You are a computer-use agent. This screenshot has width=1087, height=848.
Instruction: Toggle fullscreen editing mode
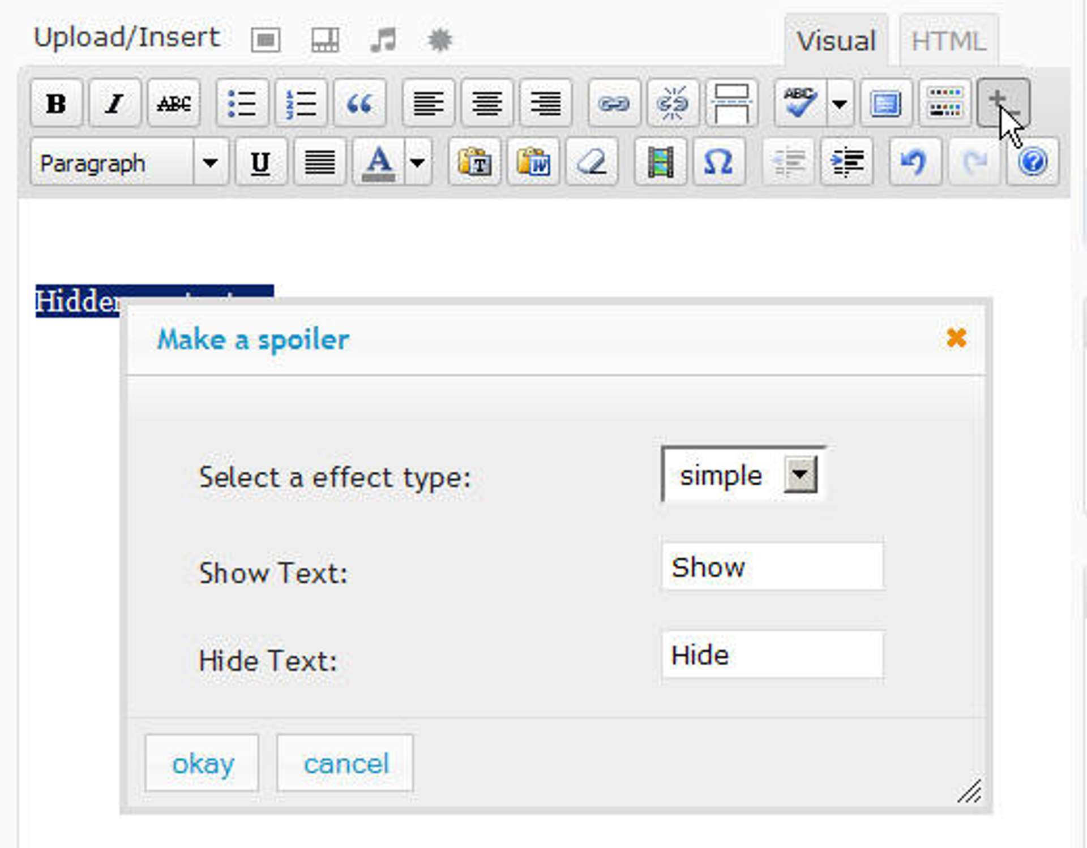pos(885,104)
